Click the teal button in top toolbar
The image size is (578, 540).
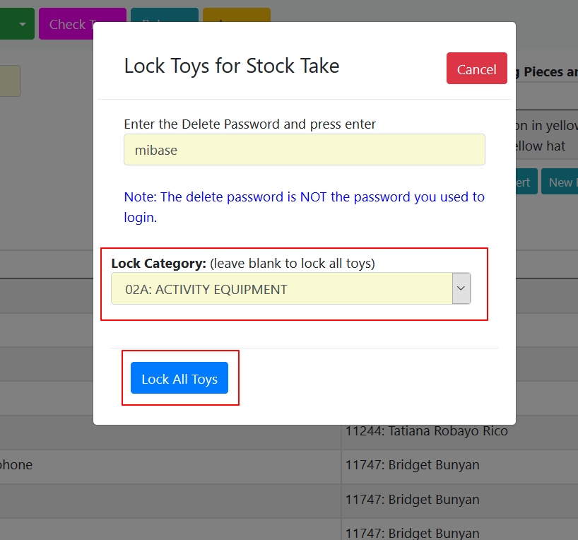point(165,15)
